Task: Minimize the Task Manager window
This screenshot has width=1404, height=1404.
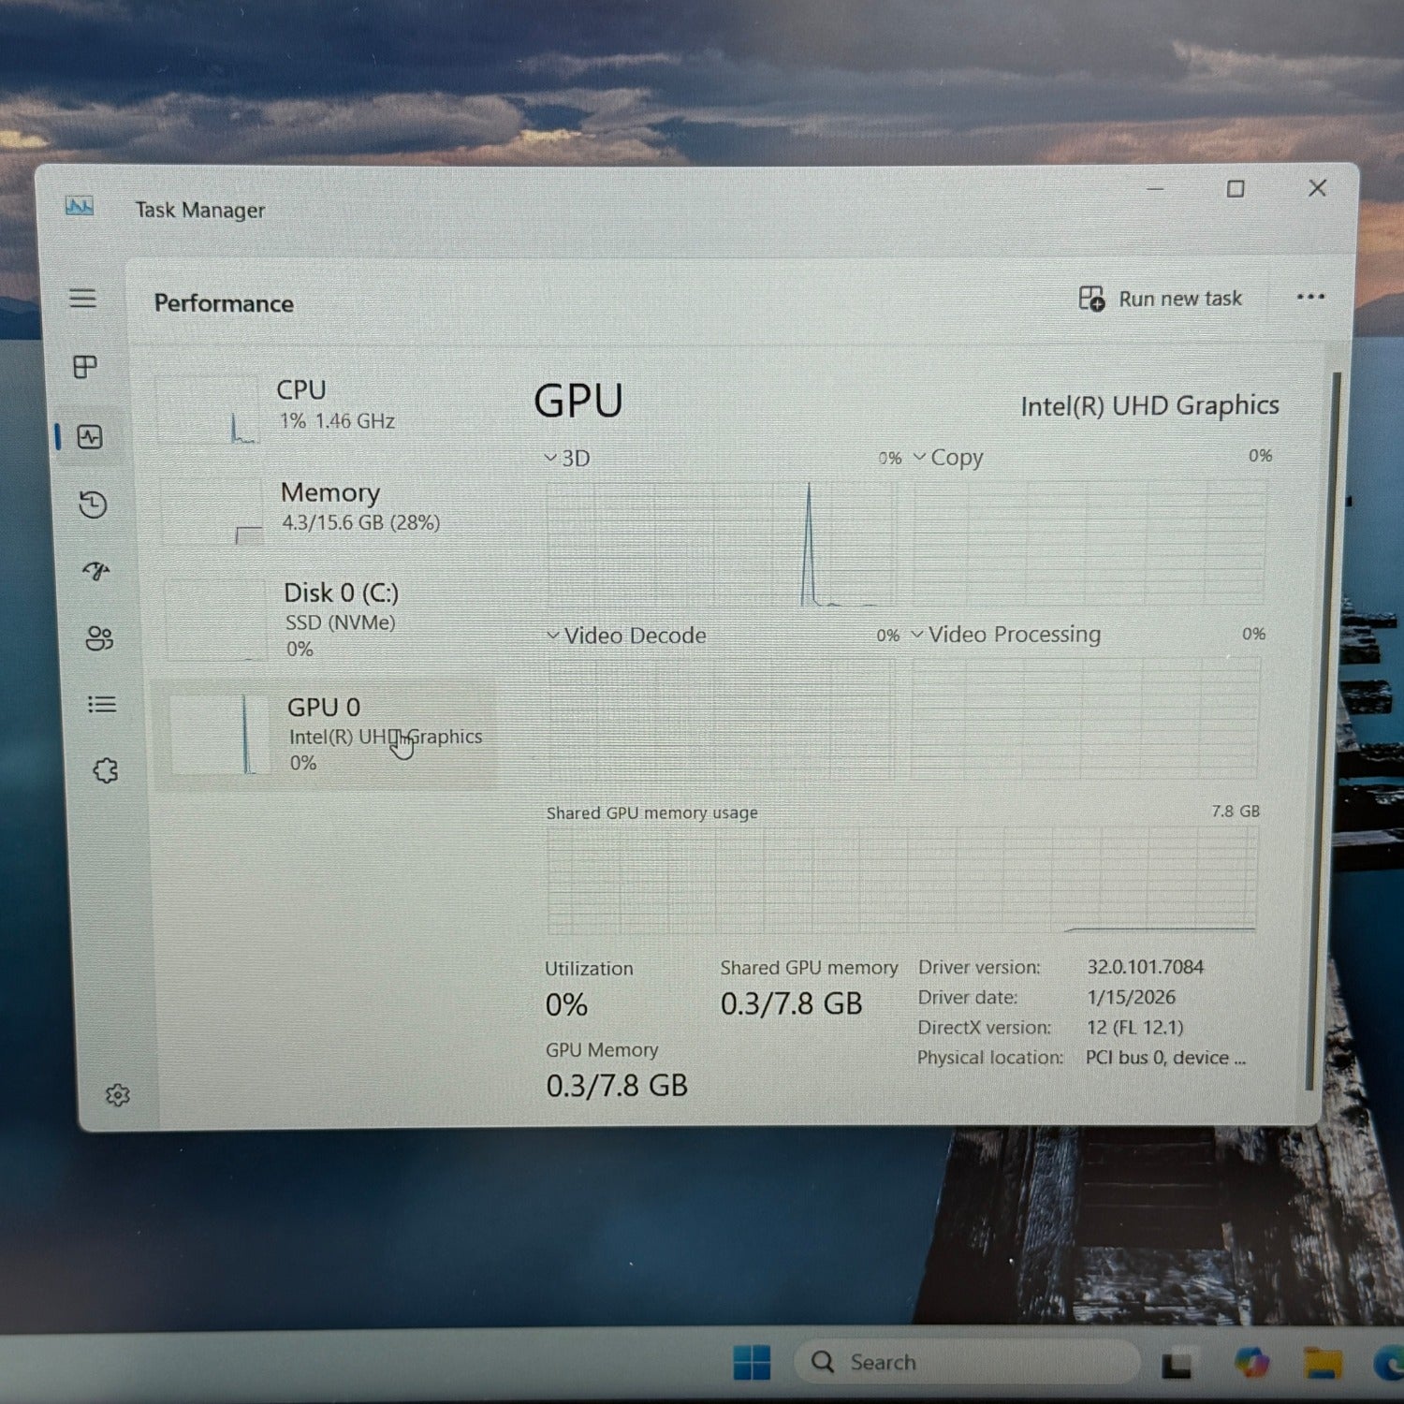Action: (x=1156, y=189)
